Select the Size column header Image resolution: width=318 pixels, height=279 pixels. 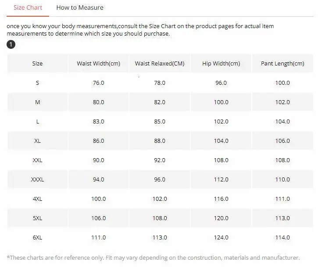tap(37, 63)
